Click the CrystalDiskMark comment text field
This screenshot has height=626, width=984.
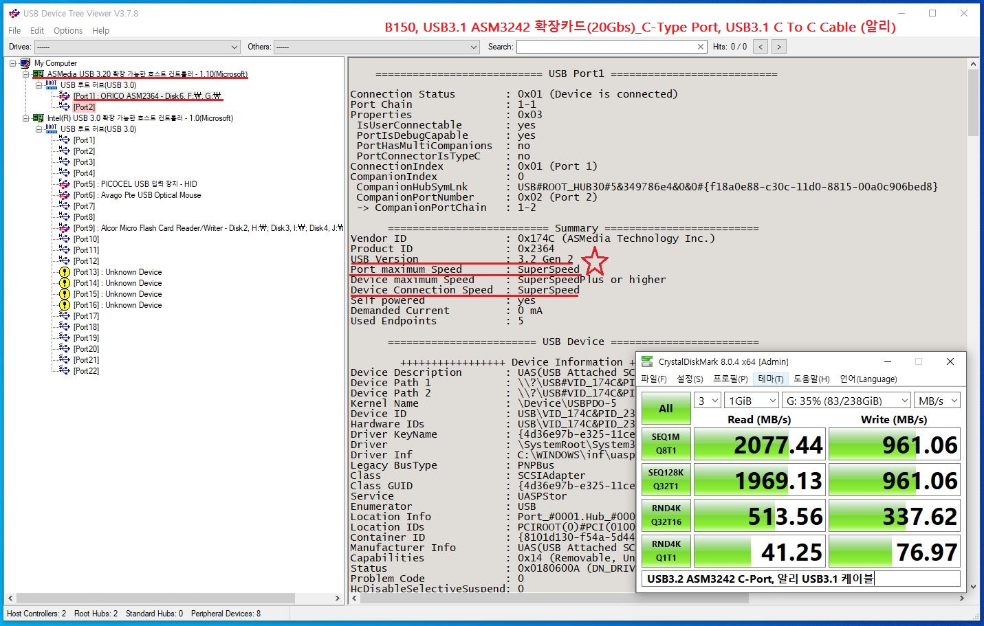coord(800,579)
